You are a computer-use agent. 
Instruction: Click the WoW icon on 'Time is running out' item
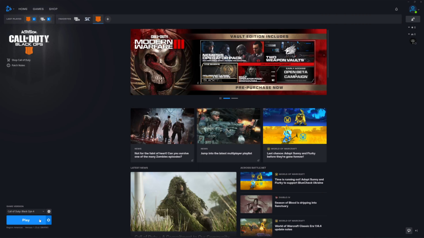click(x=276, y=174)
